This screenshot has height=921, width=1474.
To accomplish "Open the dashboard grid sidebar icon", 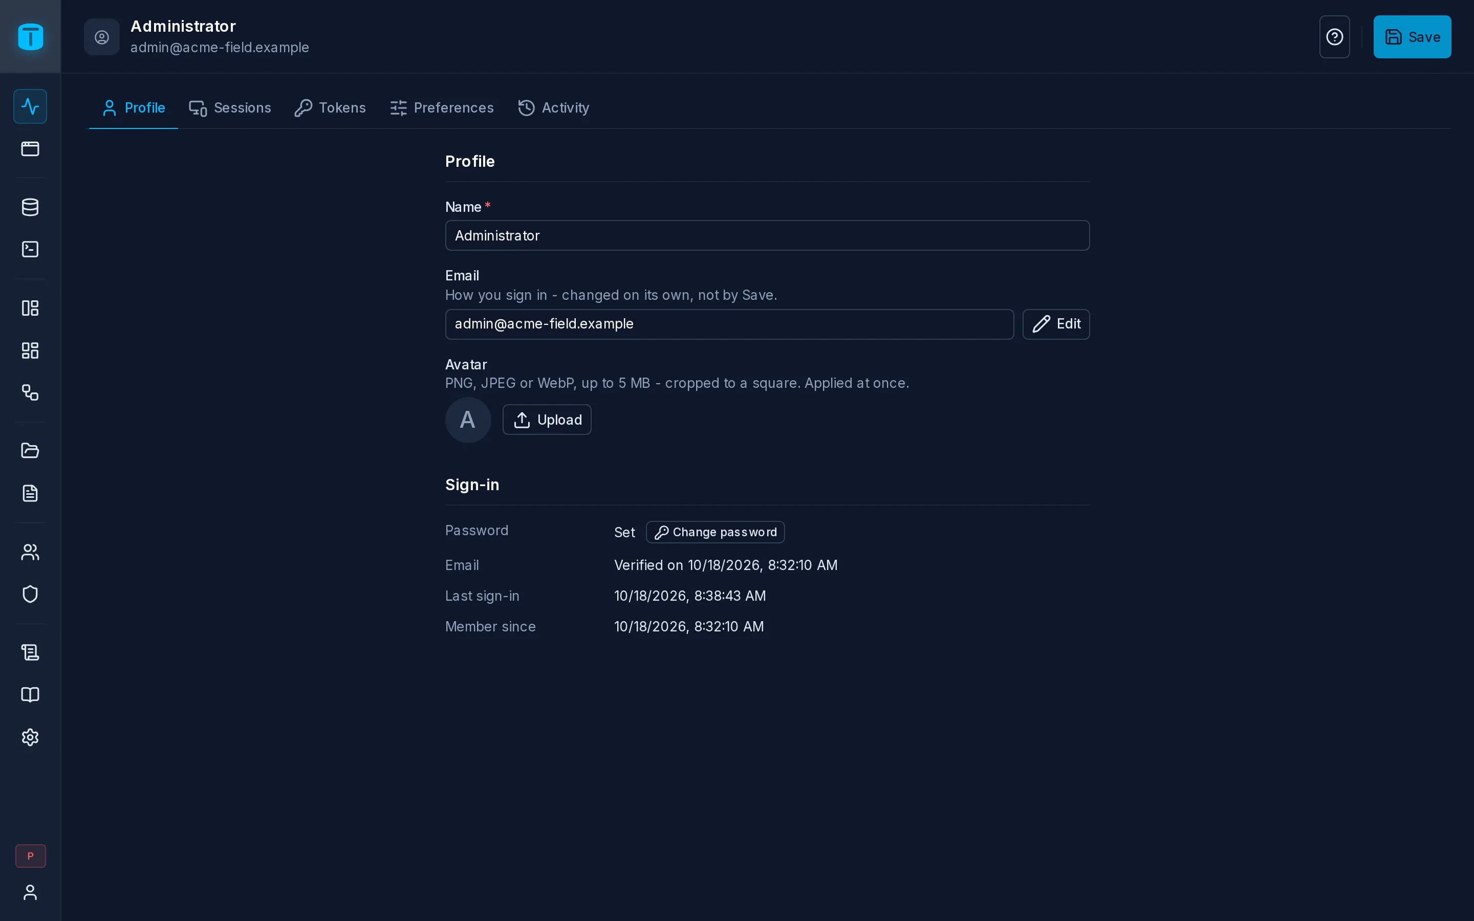I will 31,350.
